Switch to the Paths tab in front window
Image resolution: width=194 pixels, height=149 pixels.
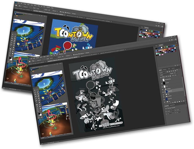pyautogui.click(x=169, y=69)
